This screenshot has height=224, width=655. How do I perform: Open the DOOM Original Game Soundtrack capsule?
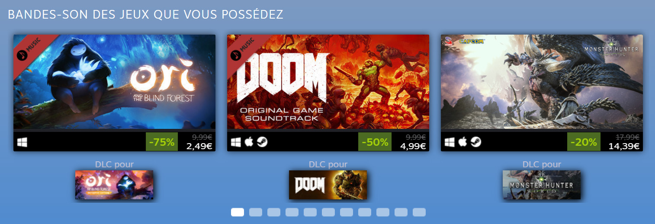point(328,82)
